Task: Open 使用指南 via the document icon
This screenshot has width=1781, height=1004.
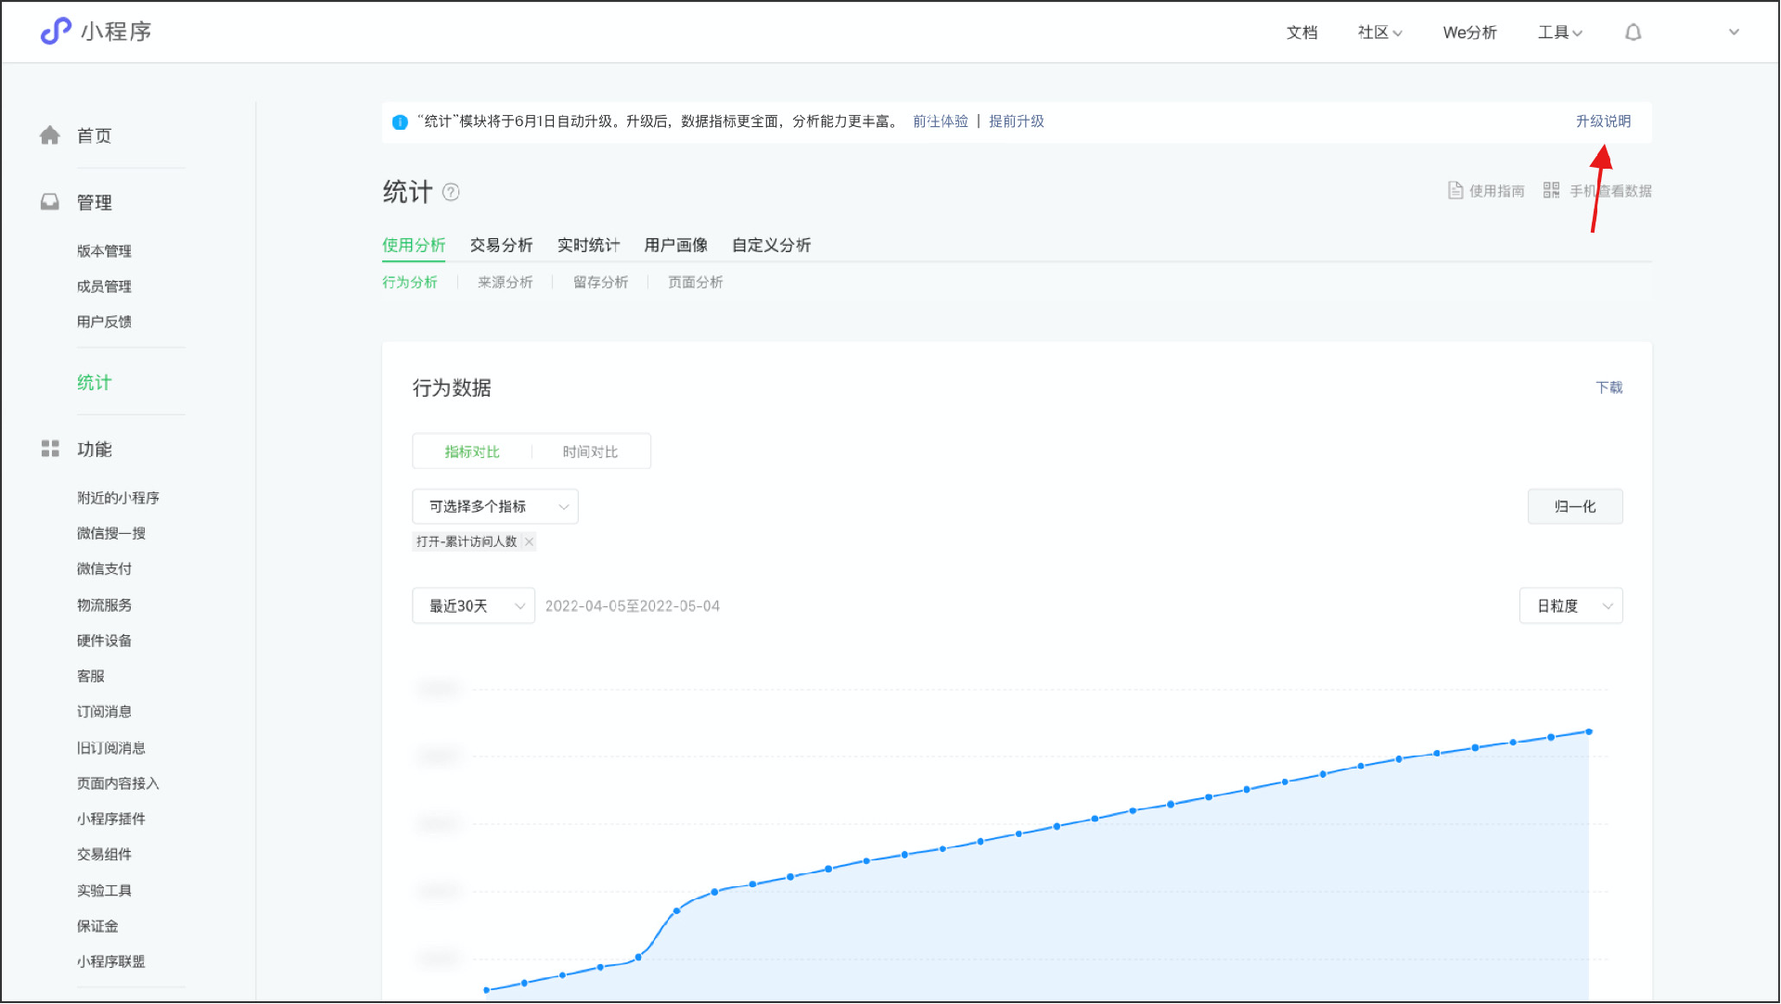Action: pyautogui.click(x=1455, y=190)
